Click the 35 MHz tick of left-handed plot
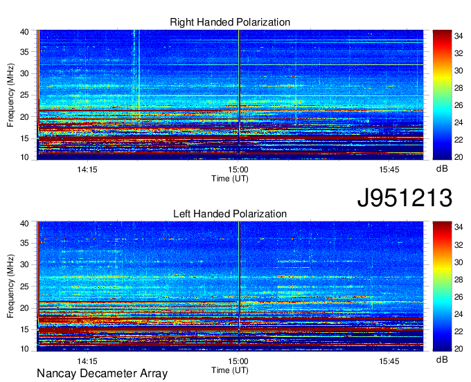The image size is (471, 382). pos(25,243)
